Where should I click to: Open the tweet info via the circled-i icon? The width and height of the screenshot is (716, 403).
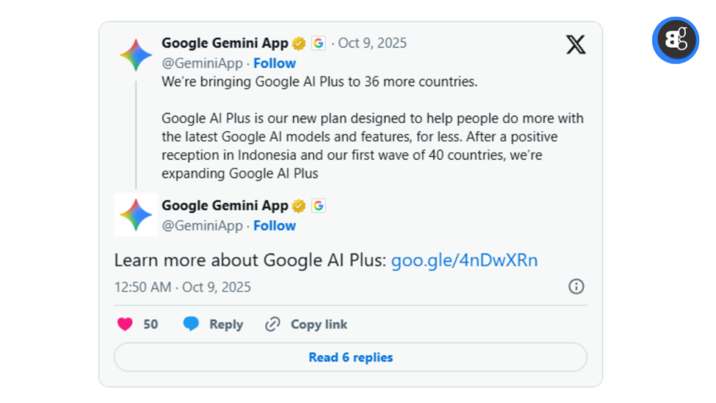(575, 287)
